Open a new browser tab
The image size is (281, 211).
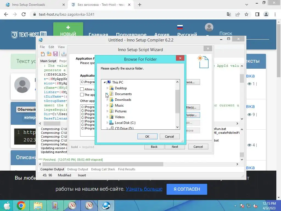[140, 5]
